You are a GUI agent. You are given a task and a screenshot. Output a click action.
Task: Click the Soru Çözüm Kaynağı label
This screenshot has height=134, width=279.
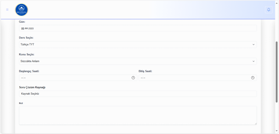[32, 87]
